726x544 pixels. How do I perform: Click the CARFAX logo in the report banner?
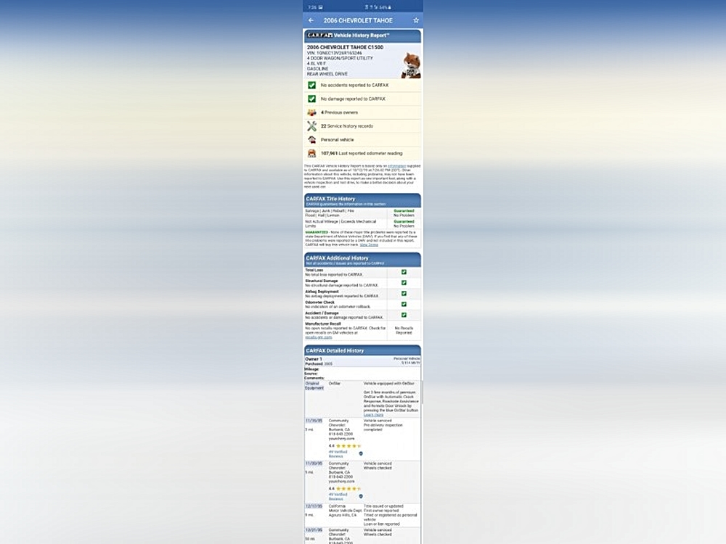(319, 35)
